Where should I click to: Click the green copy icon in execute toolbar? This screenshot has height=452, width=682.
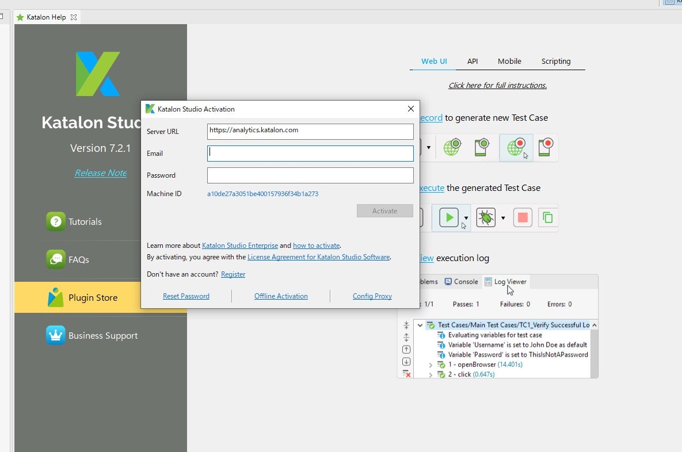pyautogui.click(x=547, y=217)
